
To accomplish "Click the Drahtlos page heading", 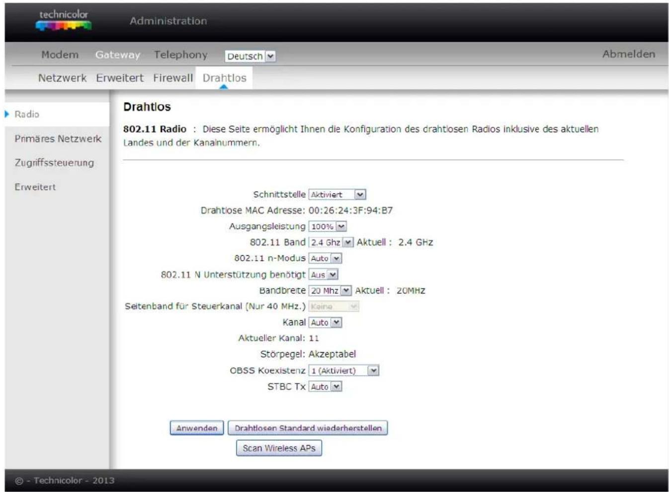I will coord(147,107).
